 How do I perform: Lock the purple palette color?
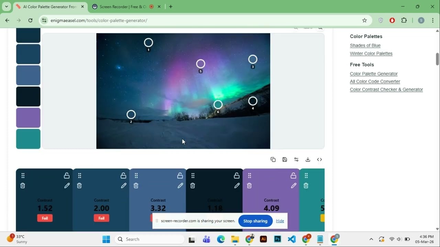point(293,175)
